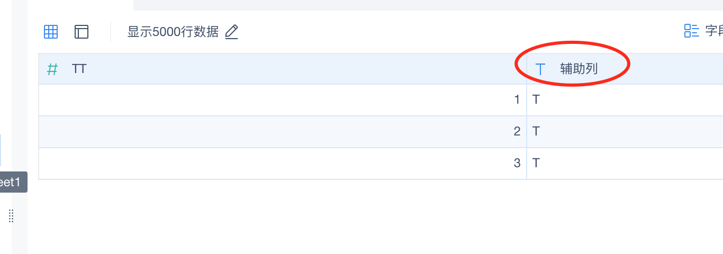Select the TT column header
The image size is (723, 254).
tap(283, 69)
